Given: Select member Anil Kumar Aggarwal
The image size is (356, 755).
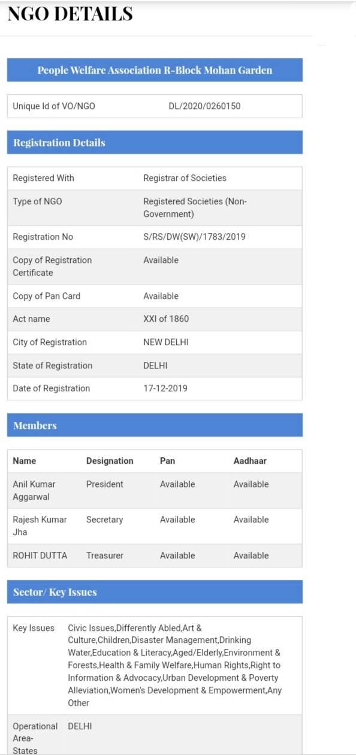Looking at the screenshot, I should 34,490.
